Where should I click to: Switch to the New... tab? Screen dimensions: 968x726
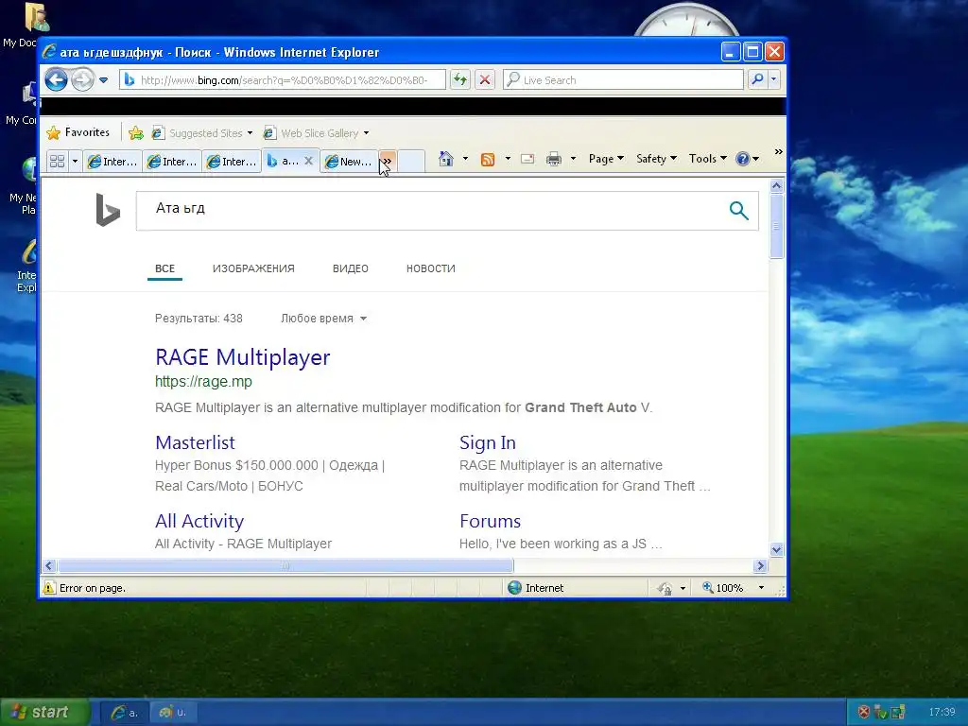(x=349, y=161)
